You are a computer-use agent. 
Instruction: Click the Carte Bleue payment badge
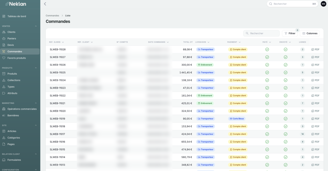pos(237,119)
